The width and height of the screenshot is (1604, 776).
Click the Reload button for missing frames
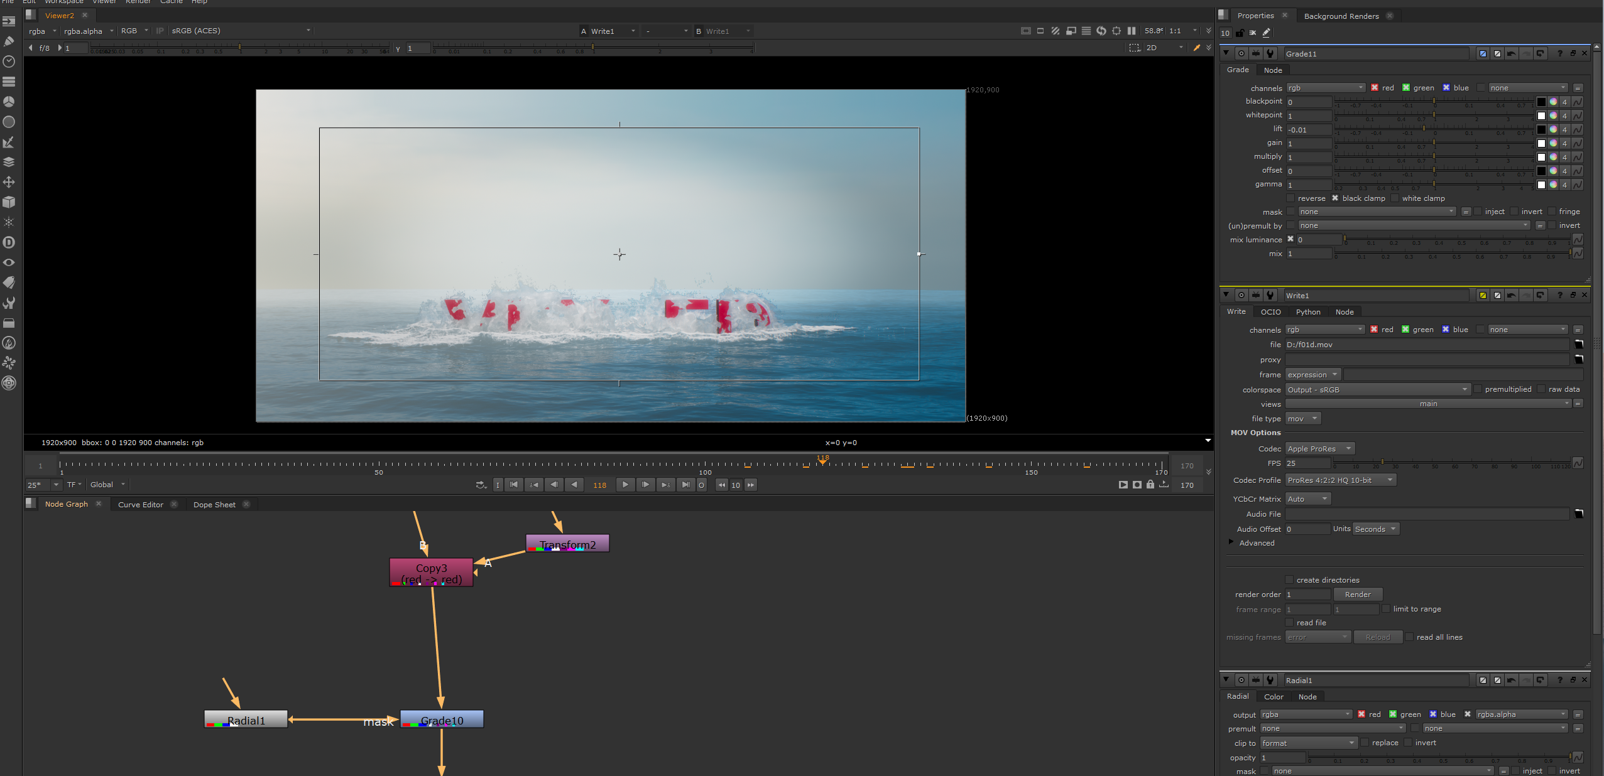pyautogui.click(x=1378, y=637)
